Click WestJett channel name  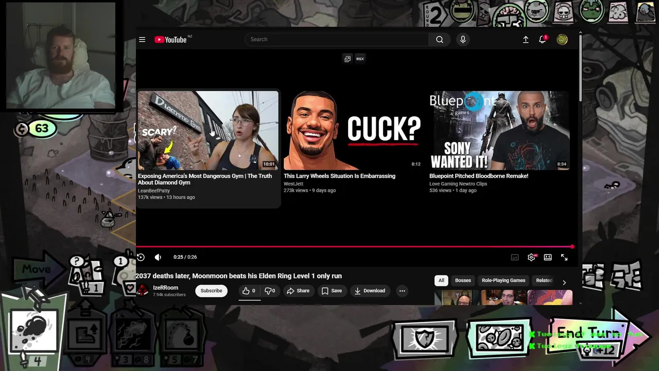[293, 183]
